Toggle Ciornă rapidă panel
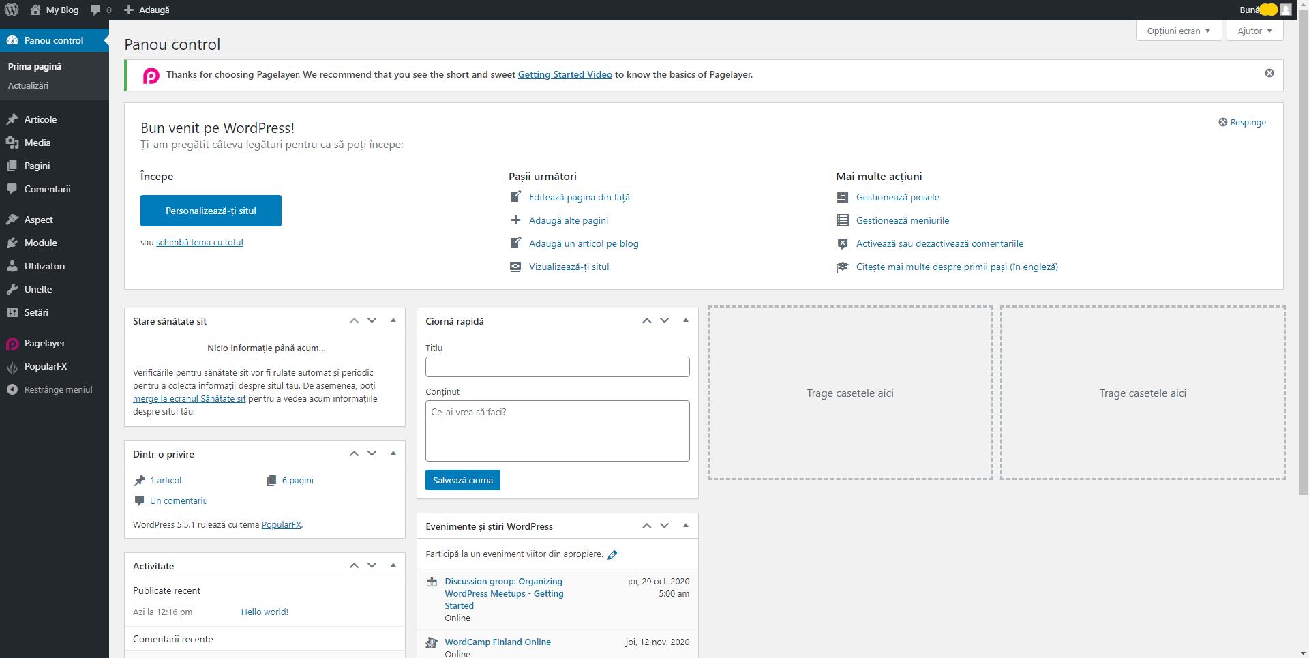This screenshot has height=658, width=1309. (x=686, y=320)
